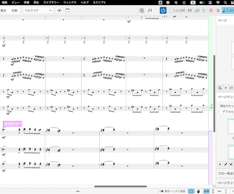Open the ライブラリー menu
Screen dimensions: 234x194
pyautogui.click(x=51, y=3)
